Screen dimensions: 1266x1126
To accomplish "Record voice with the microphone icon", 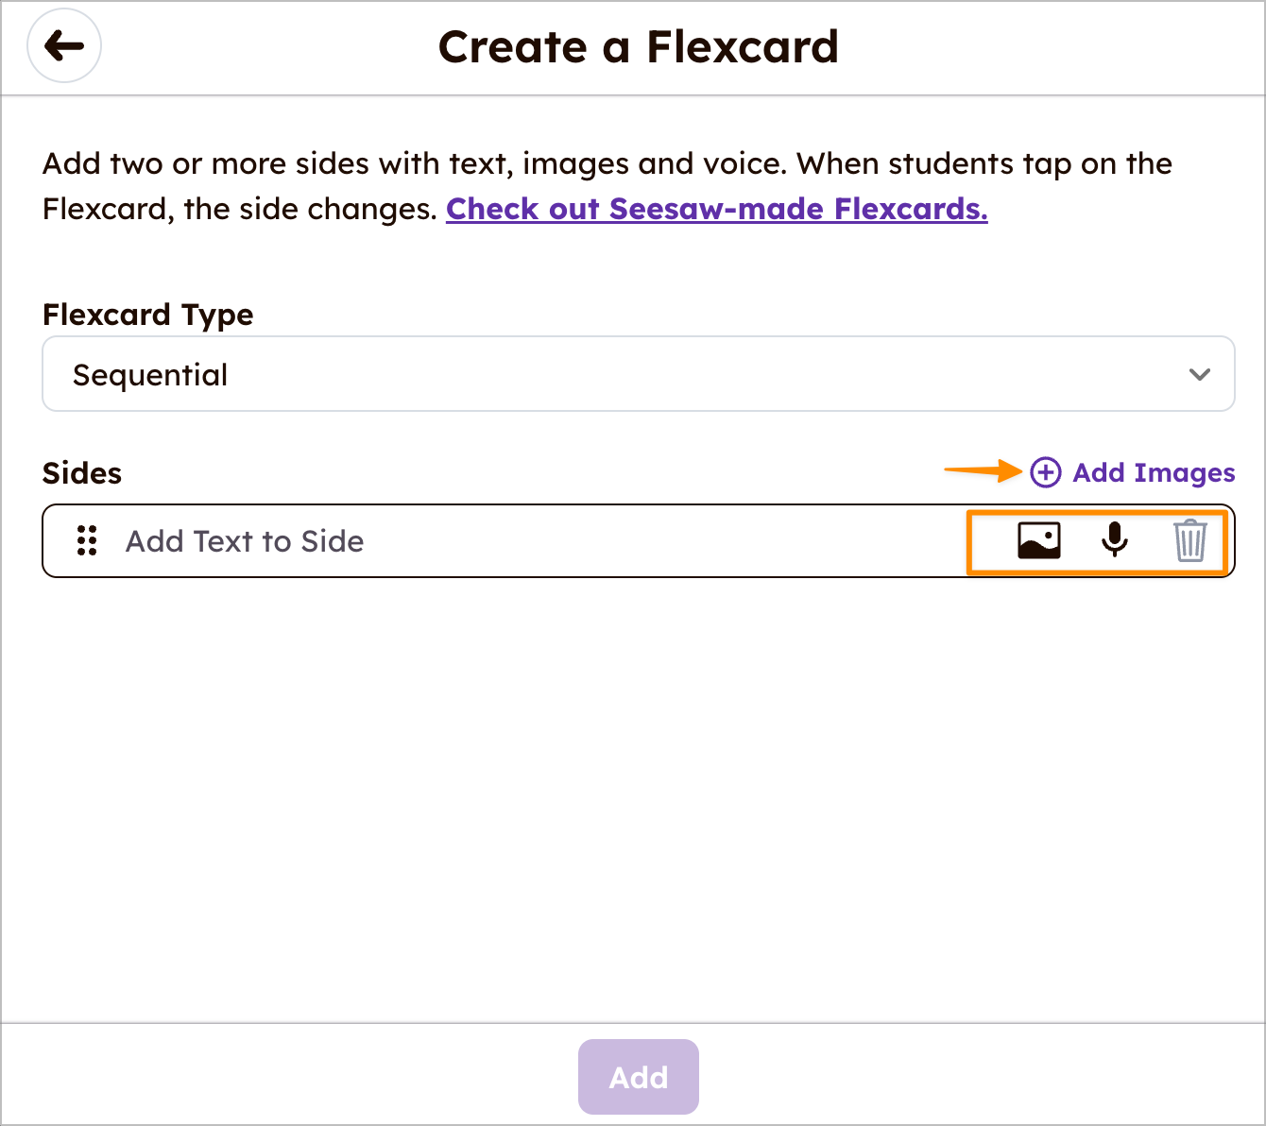I will [1115, 540].
